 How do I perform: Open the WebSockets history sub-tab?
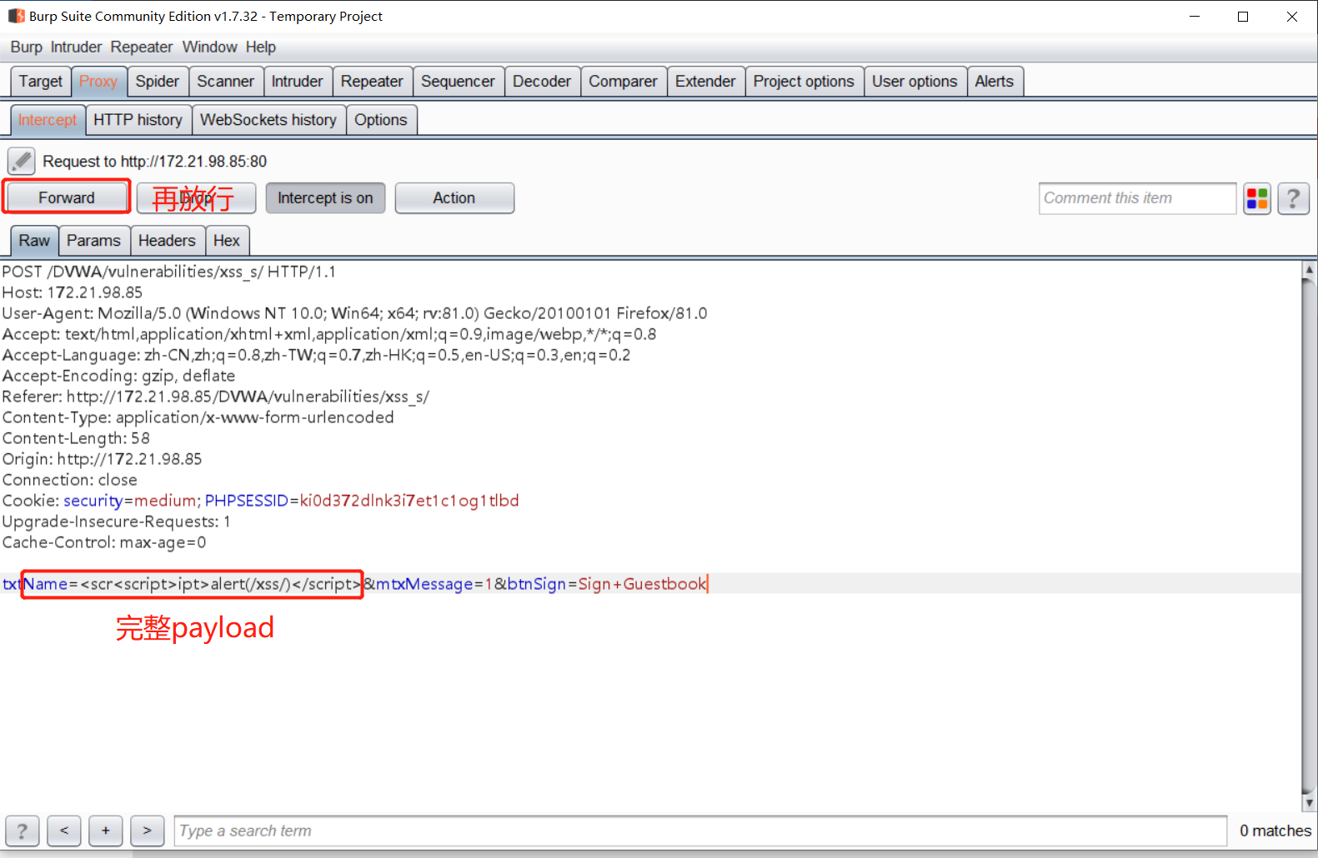coord(268,120)
